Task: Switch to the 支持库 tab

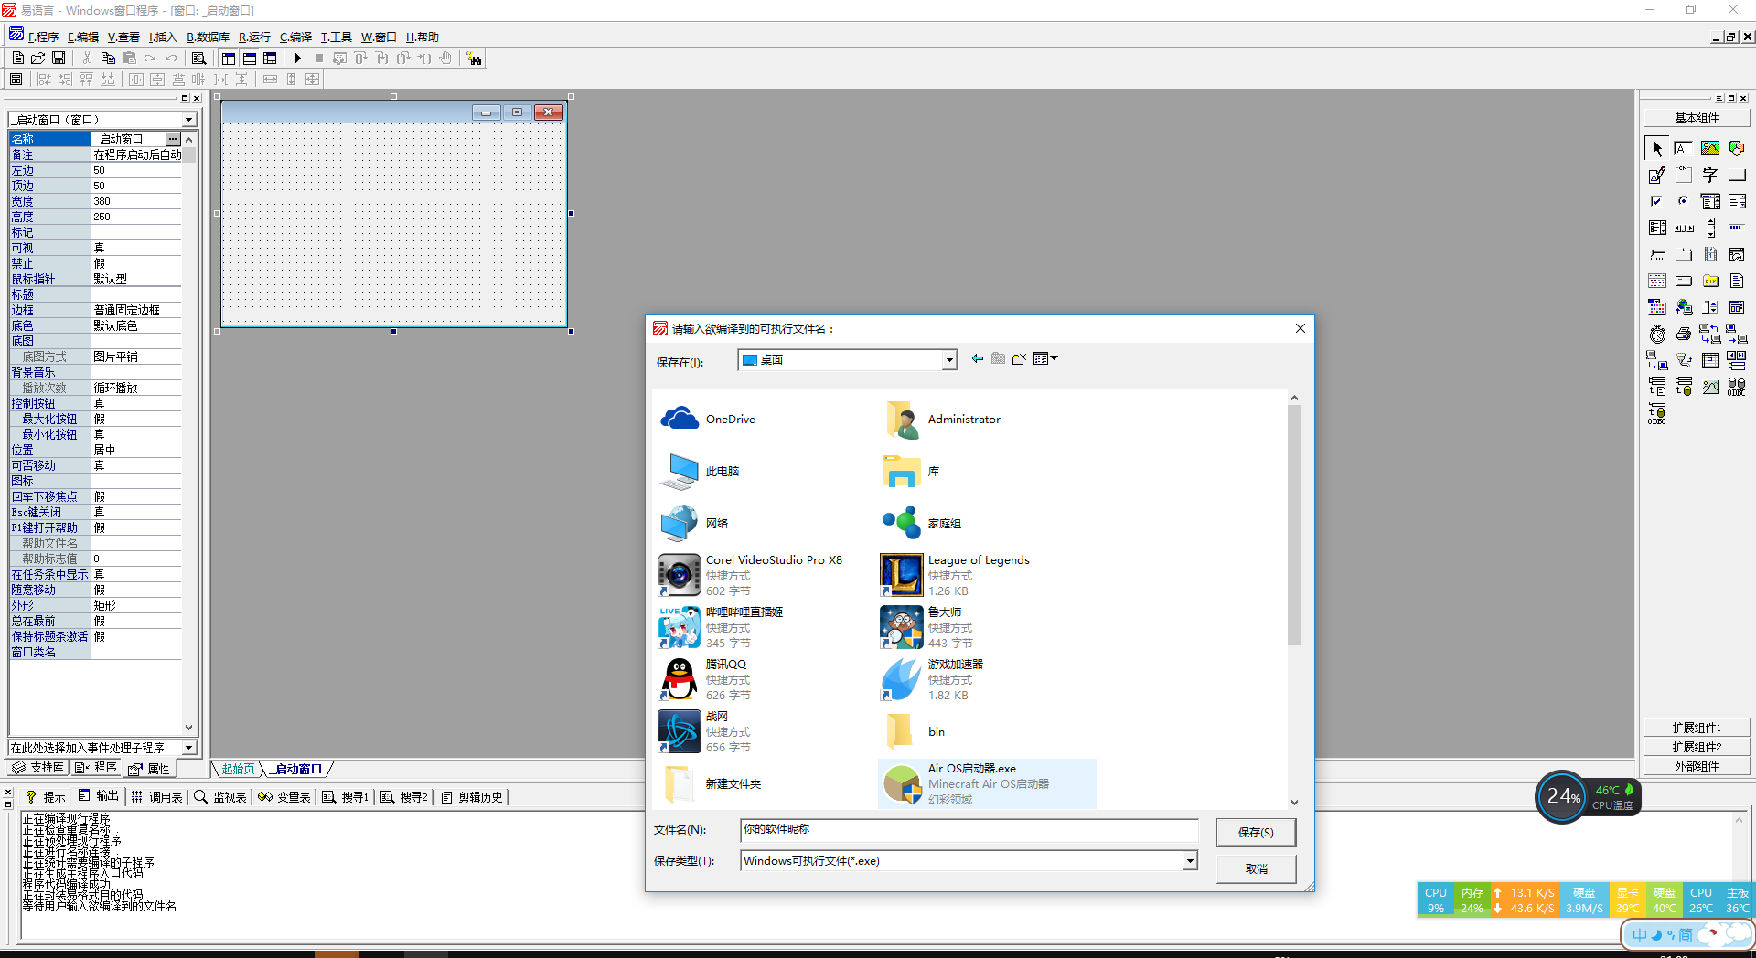Action: [38, 768]
